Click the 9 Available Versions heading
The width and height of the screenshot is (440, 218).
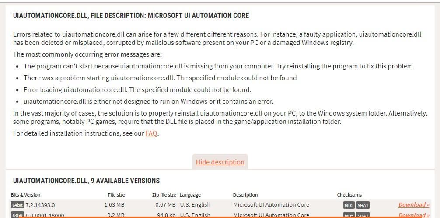coord(86,181)
